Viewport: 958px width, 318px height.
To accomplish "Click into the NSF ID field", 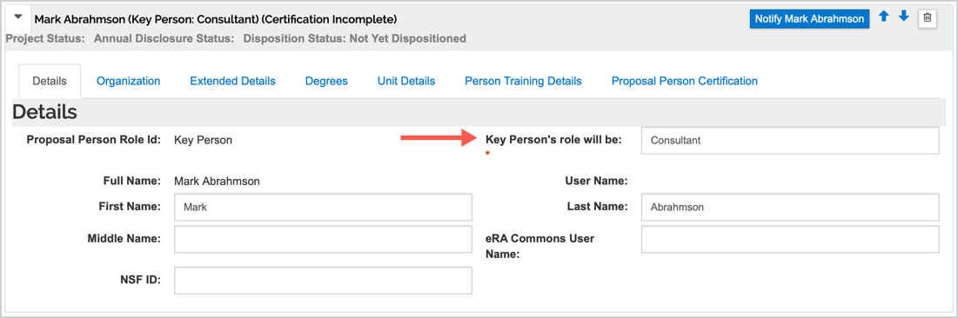I will click(323, 280).
